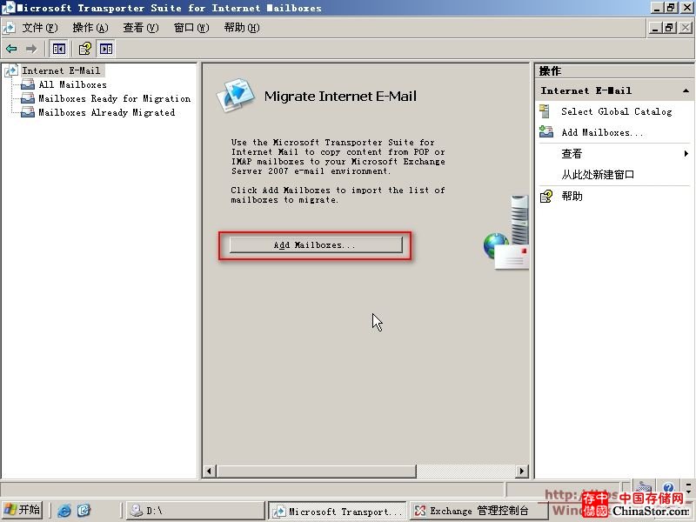Click the Mailboxes Ready for Migration icon

(28, 98)
